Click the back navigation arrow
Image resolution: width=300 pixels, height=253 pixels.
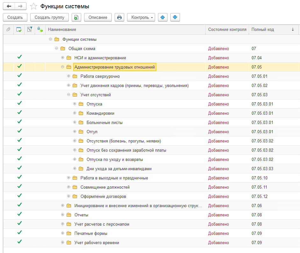(9, 6)
